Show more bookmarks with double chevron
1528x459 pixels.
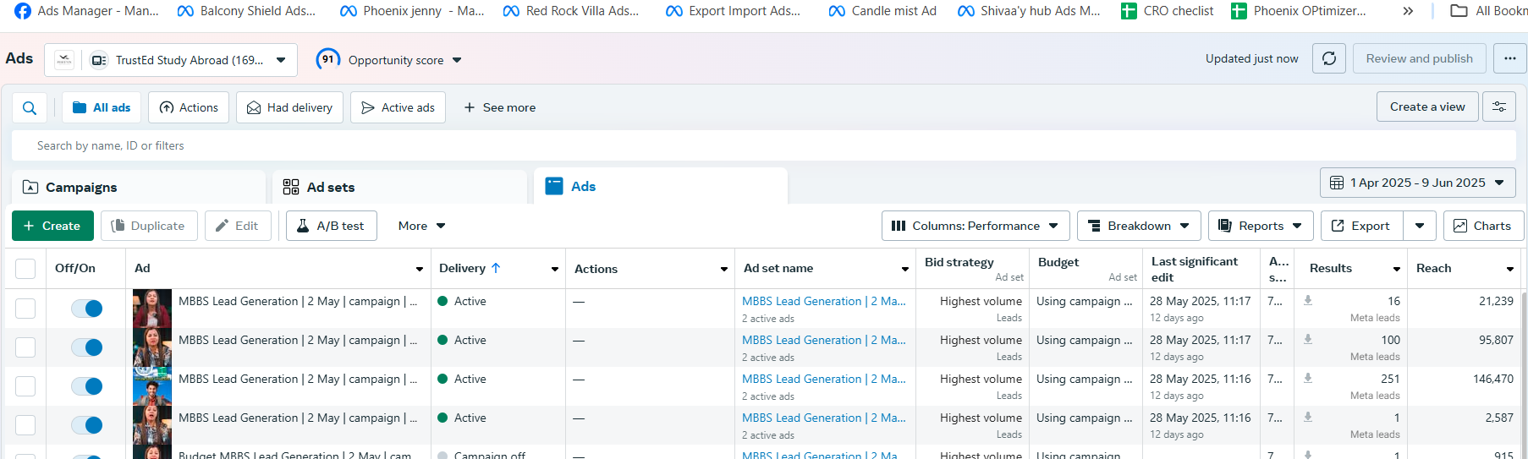tap(1408, 11)
